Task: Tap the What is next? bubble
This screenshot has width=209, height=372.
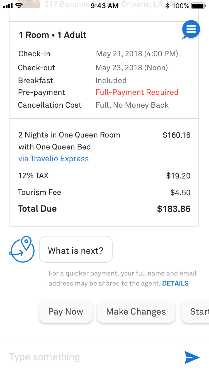Action: pos(76,249)
